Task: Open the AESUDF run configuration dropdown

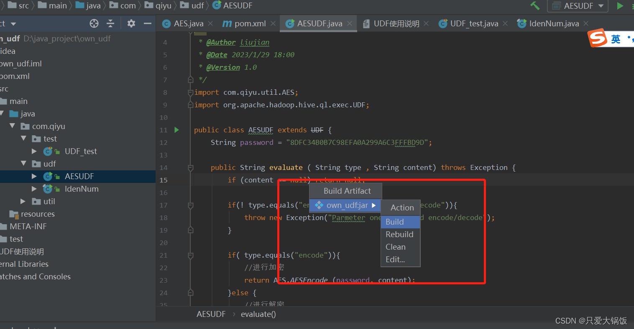Action: point(578,6)
